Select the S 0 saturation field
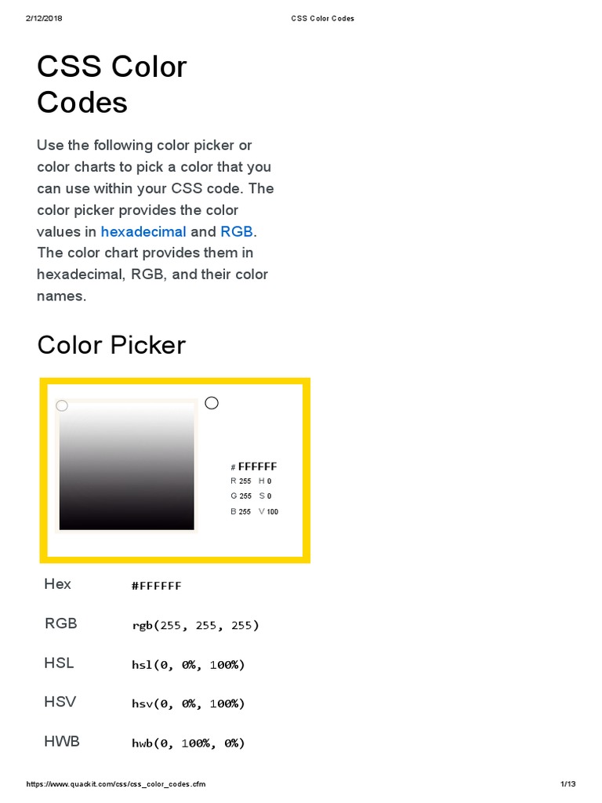 coord(269,496)
